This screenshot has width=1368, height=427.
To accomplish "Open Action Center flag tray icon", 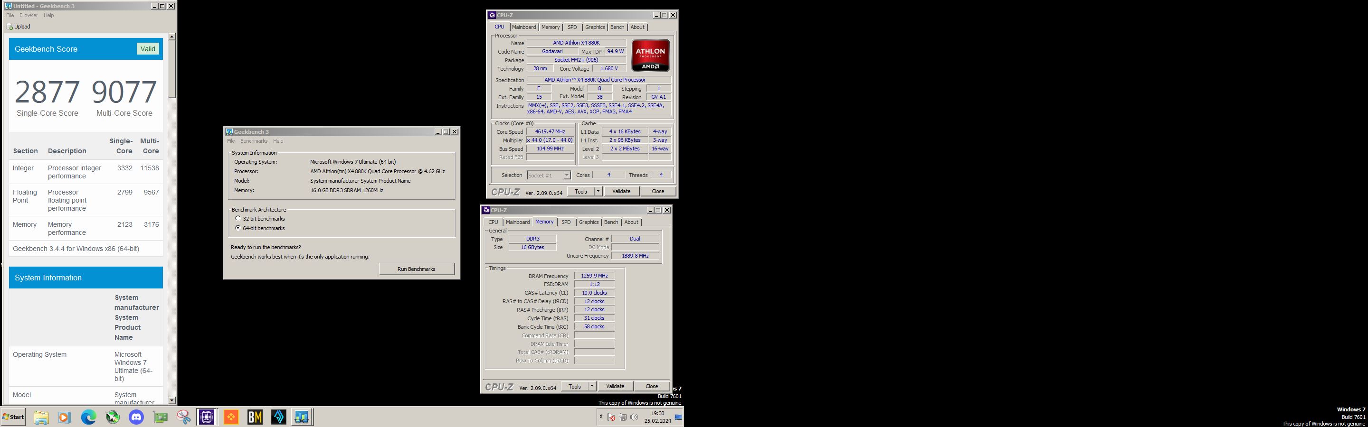I will coord(611,417).
